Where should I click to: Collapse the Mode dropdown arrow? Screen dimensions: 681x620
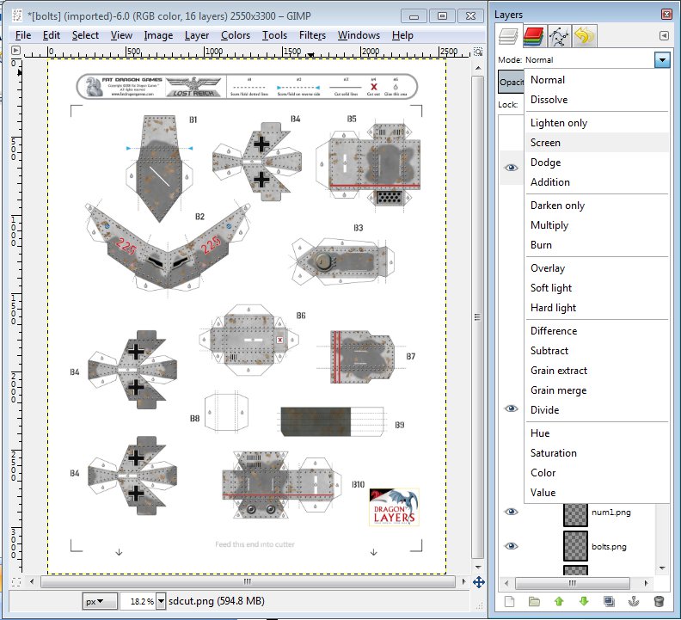[661, 60]
